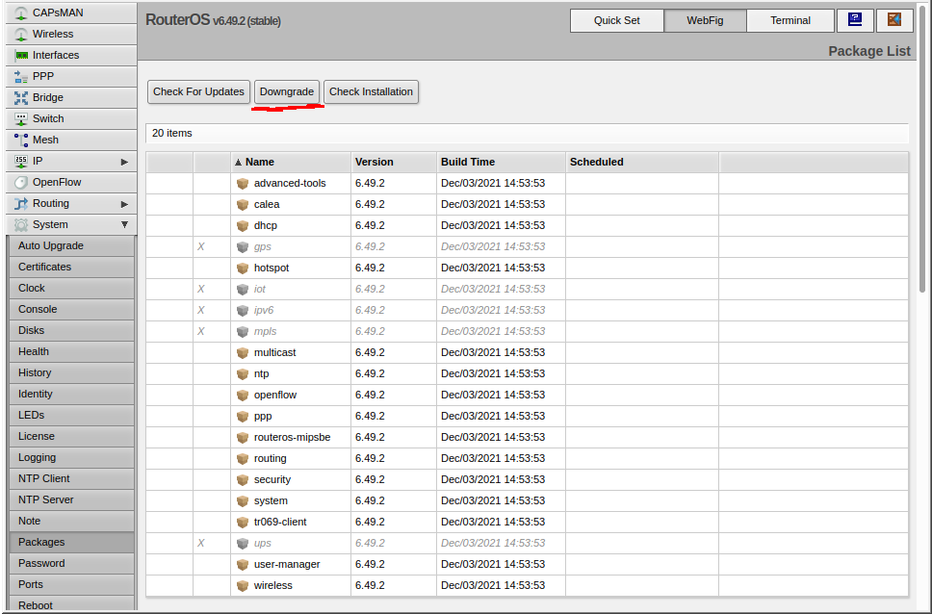Click the advanced-tools package box icon
This screenshot has height=614, width=932.
pos(242,184)
